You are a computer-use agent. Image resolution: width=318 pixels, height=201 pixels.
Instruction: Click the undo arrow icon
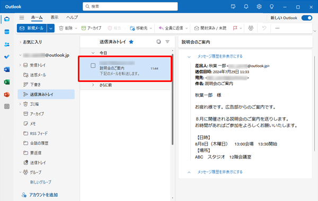(x=264, y=28)
